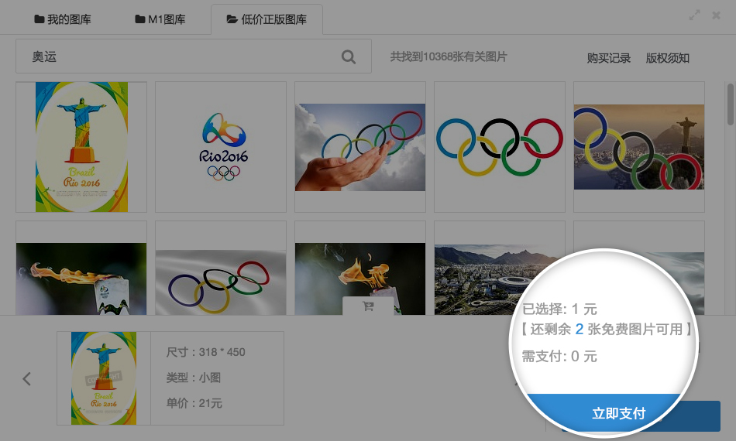Click the 还剩余 2 张免费图片可用 text
The width and height of the screenshot is (736, 441).
(x=607, y=329)
